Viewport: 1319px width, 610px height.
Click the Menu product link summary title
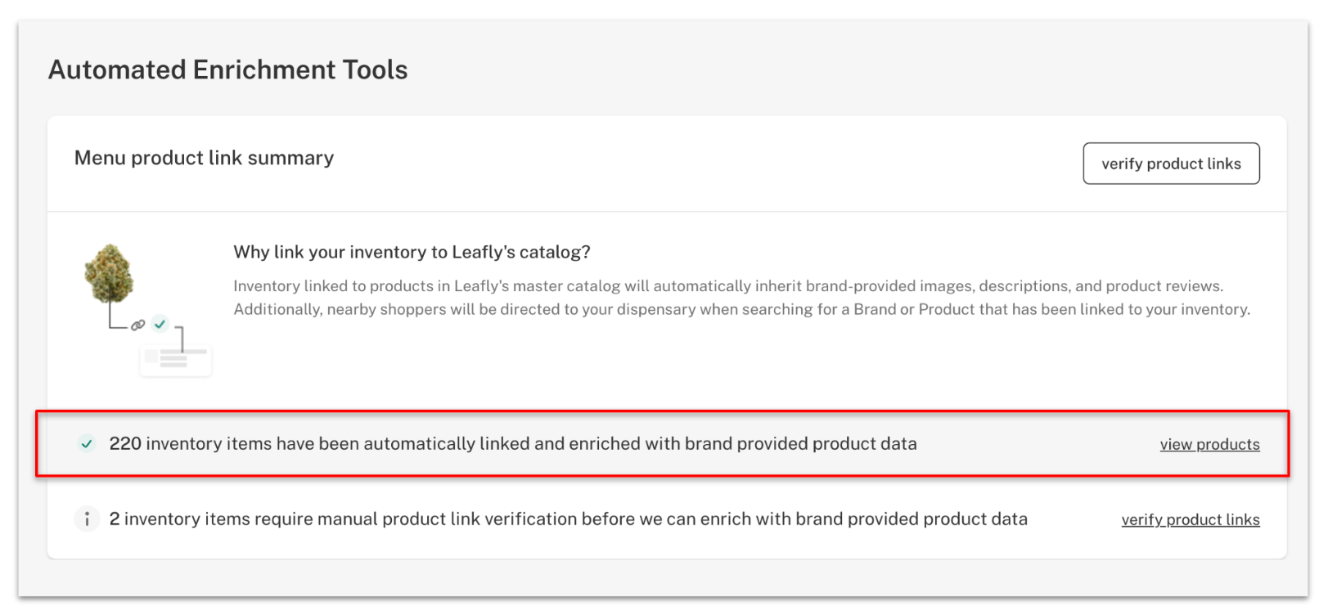[x=204, y=158]
